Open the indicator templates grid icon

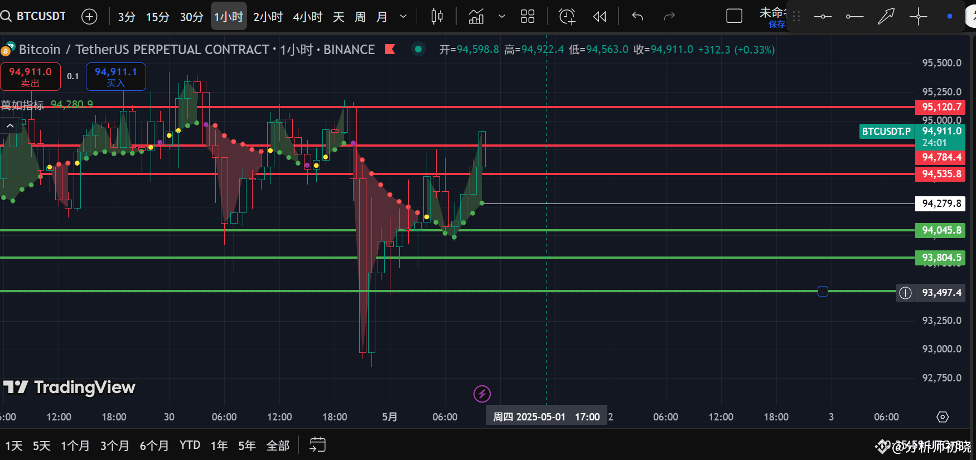click(x=528, y=17)
